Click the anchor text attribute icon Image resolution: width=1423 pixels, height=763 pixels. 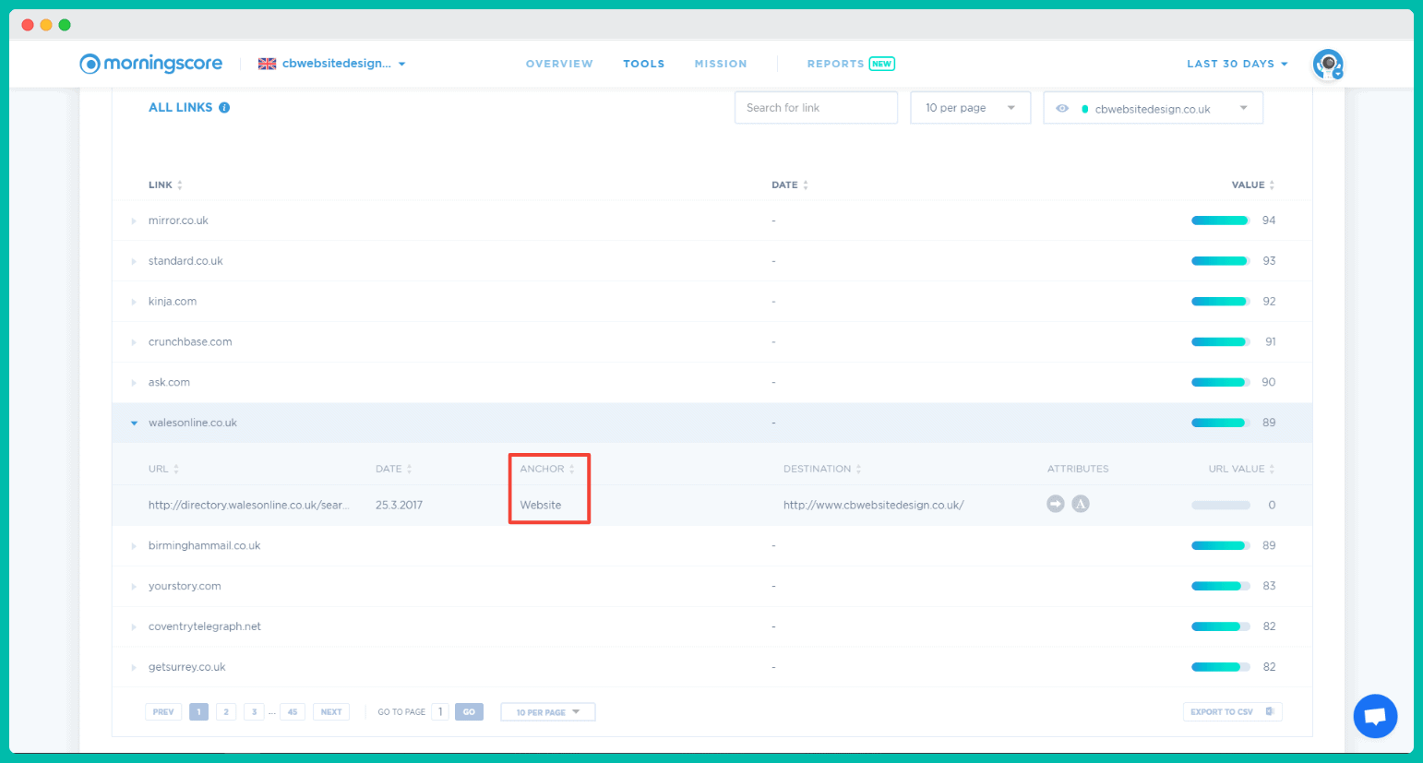coord(1081,504)
